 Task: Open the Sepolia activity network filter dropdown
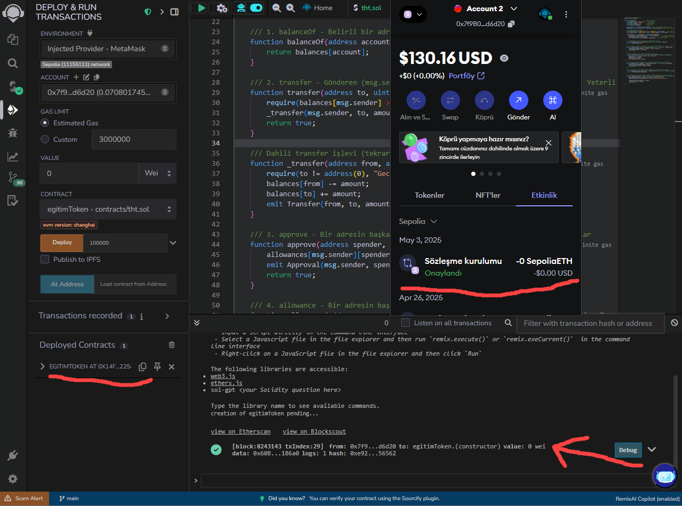(x=418, y=221)
